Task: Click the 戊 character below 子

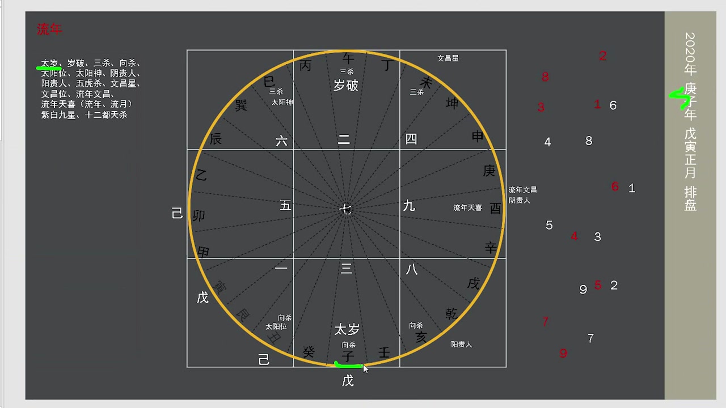Action: 348,381
